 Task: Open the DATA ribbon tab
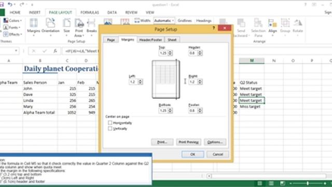coord(112,12)
